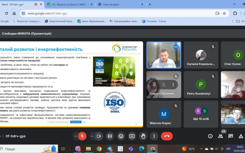This screenshot has width=245, height=153.
Task: Open Task View on the taskbar
Action: [x=63, y=149]
